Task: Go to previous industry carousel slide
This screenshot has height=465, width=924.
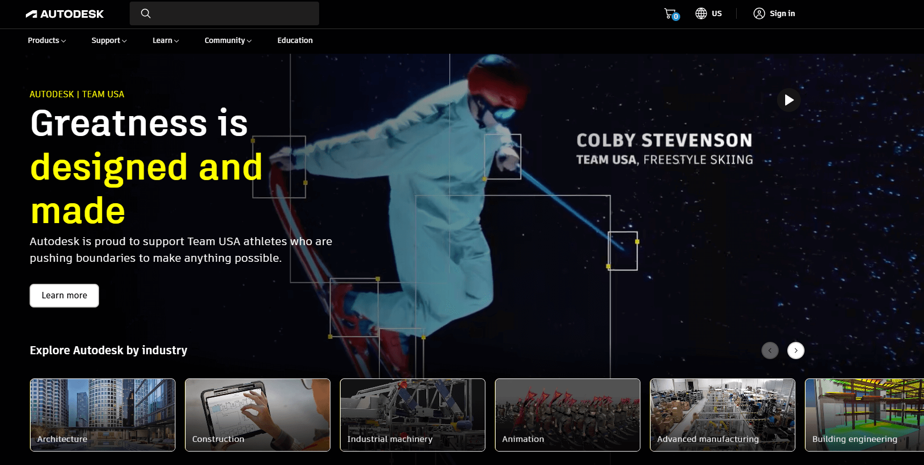Action: click(x=770, y=350)
